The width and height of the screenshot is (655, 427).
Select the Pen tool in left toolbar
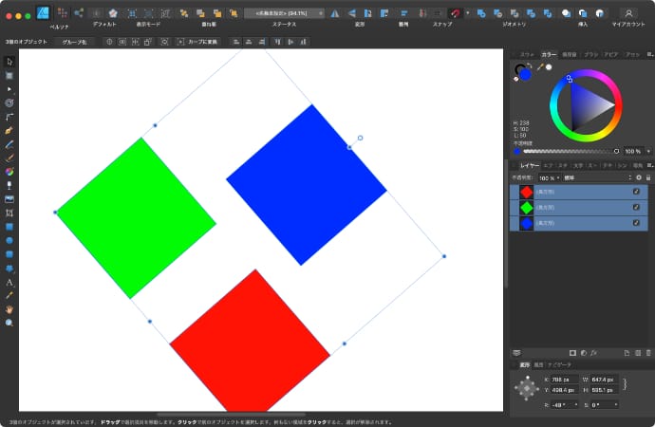tap(9, 128)
